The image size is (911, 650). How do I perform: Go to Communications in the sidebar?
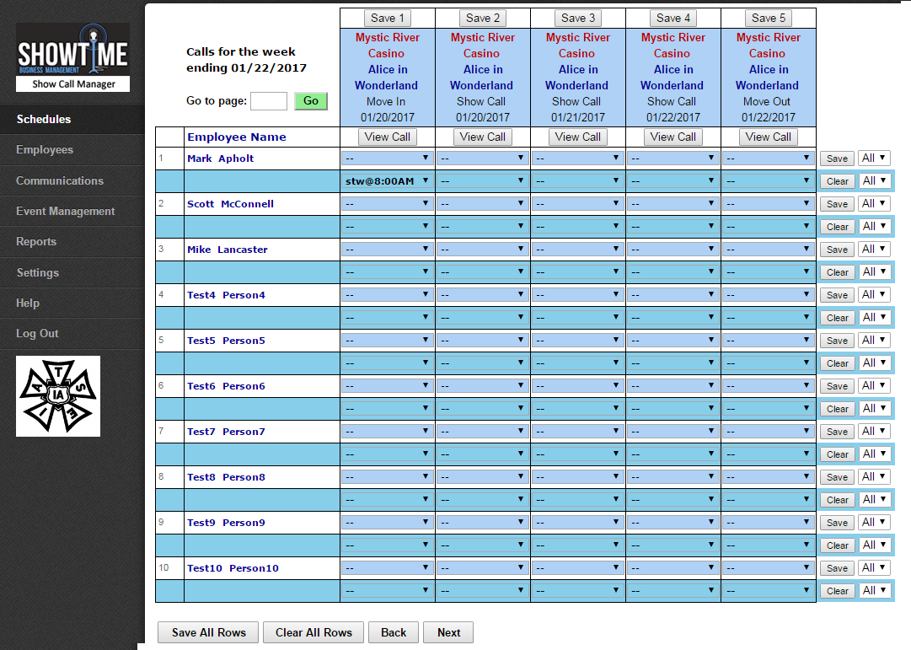pos(60,180)
